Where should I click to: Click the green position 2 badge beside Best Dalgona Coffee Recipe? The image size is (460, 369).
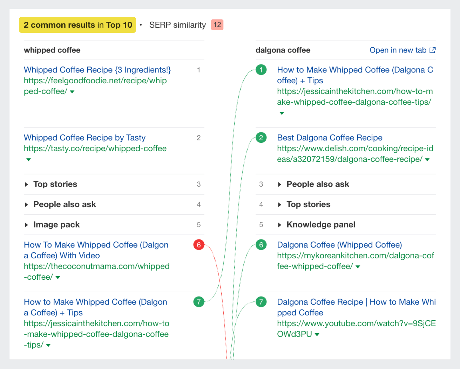tap(261, 138)
